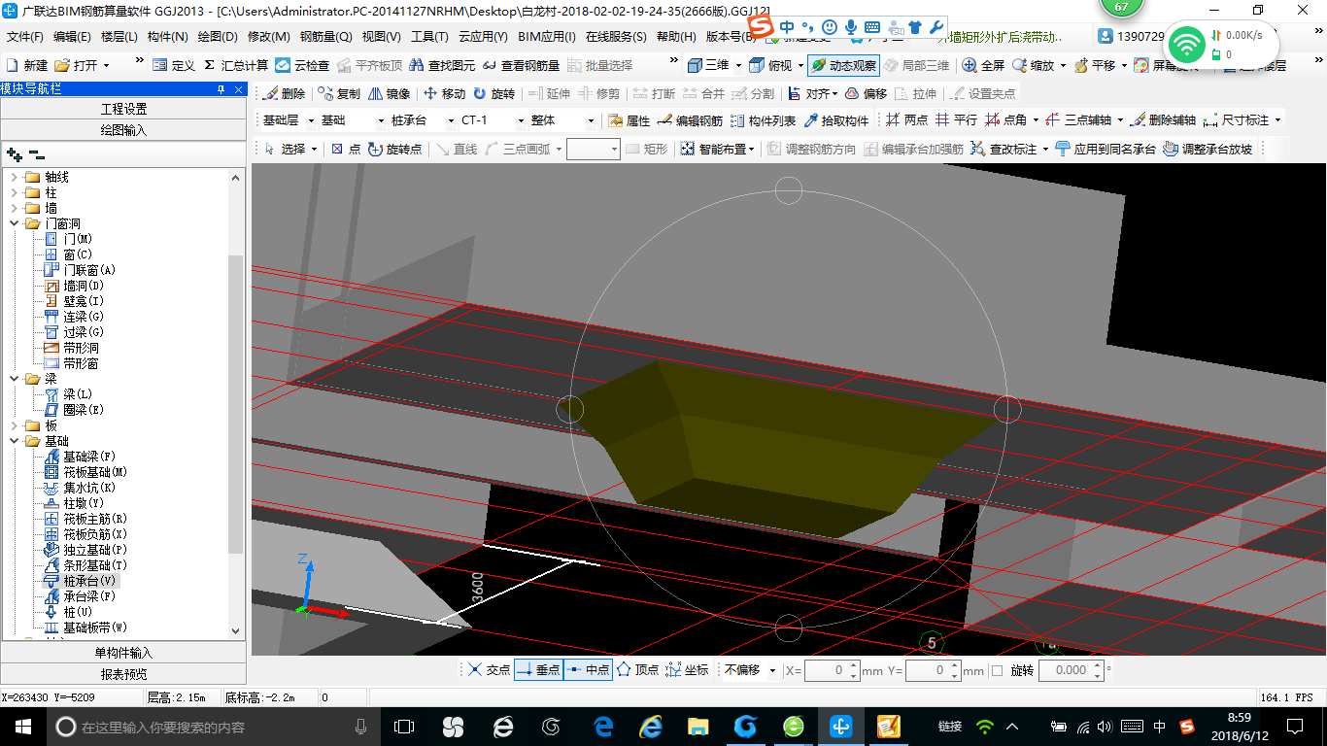
Task: Collapse the 基础 tree node
Action: [x=15, y=441]
